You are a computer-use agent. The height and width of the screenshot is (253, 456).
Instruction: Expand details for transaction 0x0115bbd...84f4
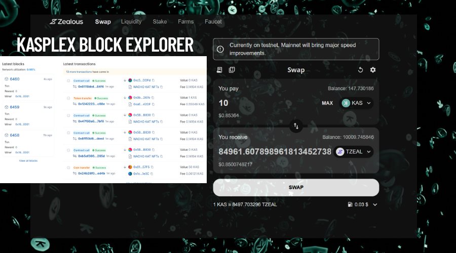(x=68, y=81)
